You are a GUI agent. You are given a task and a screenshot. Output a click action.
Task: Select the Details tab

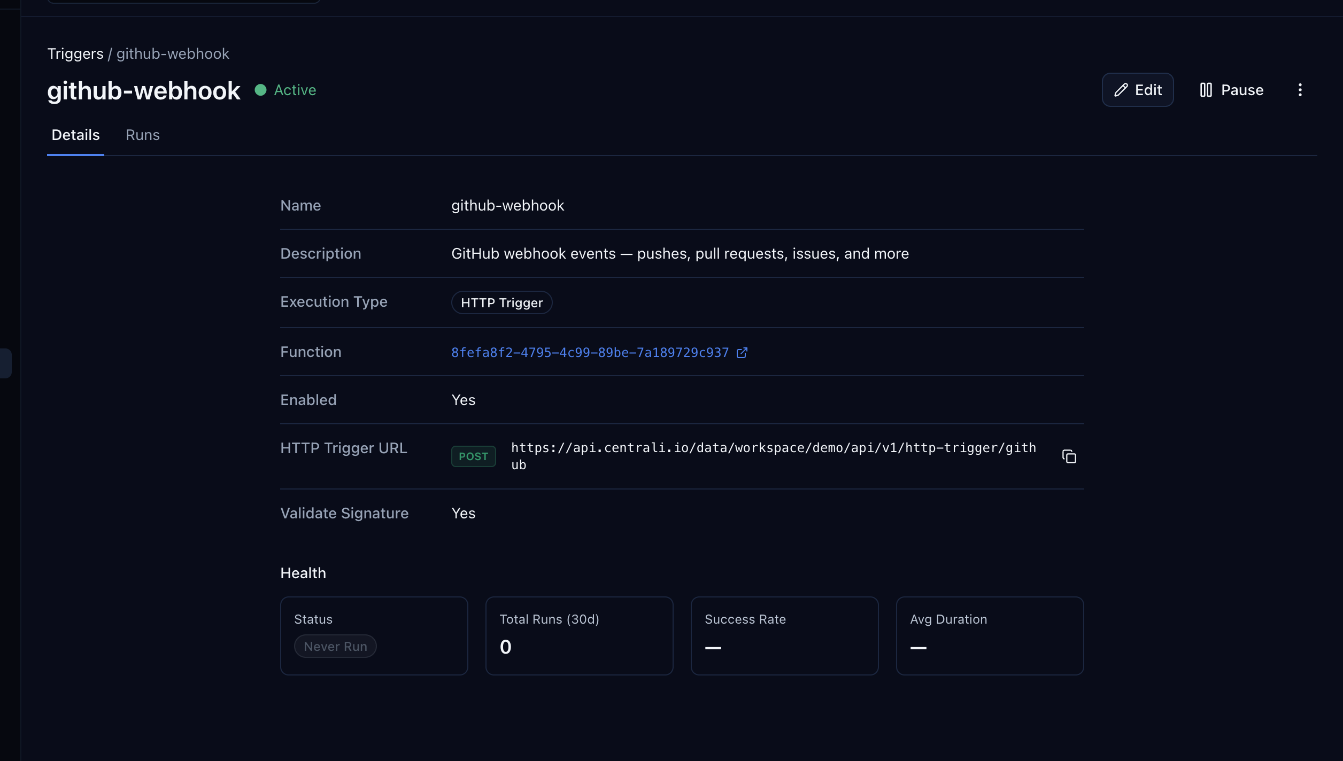pos(75,135)
